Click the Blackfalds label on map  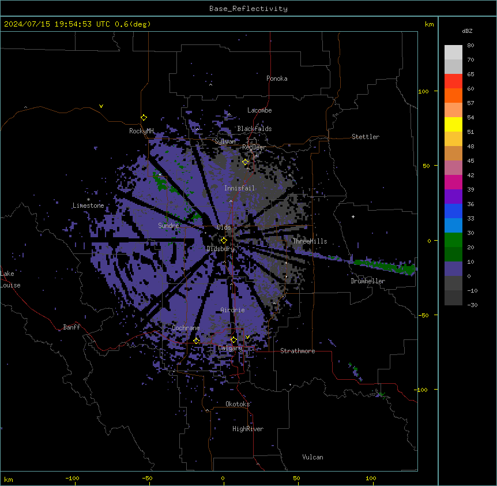click(254, 129)
